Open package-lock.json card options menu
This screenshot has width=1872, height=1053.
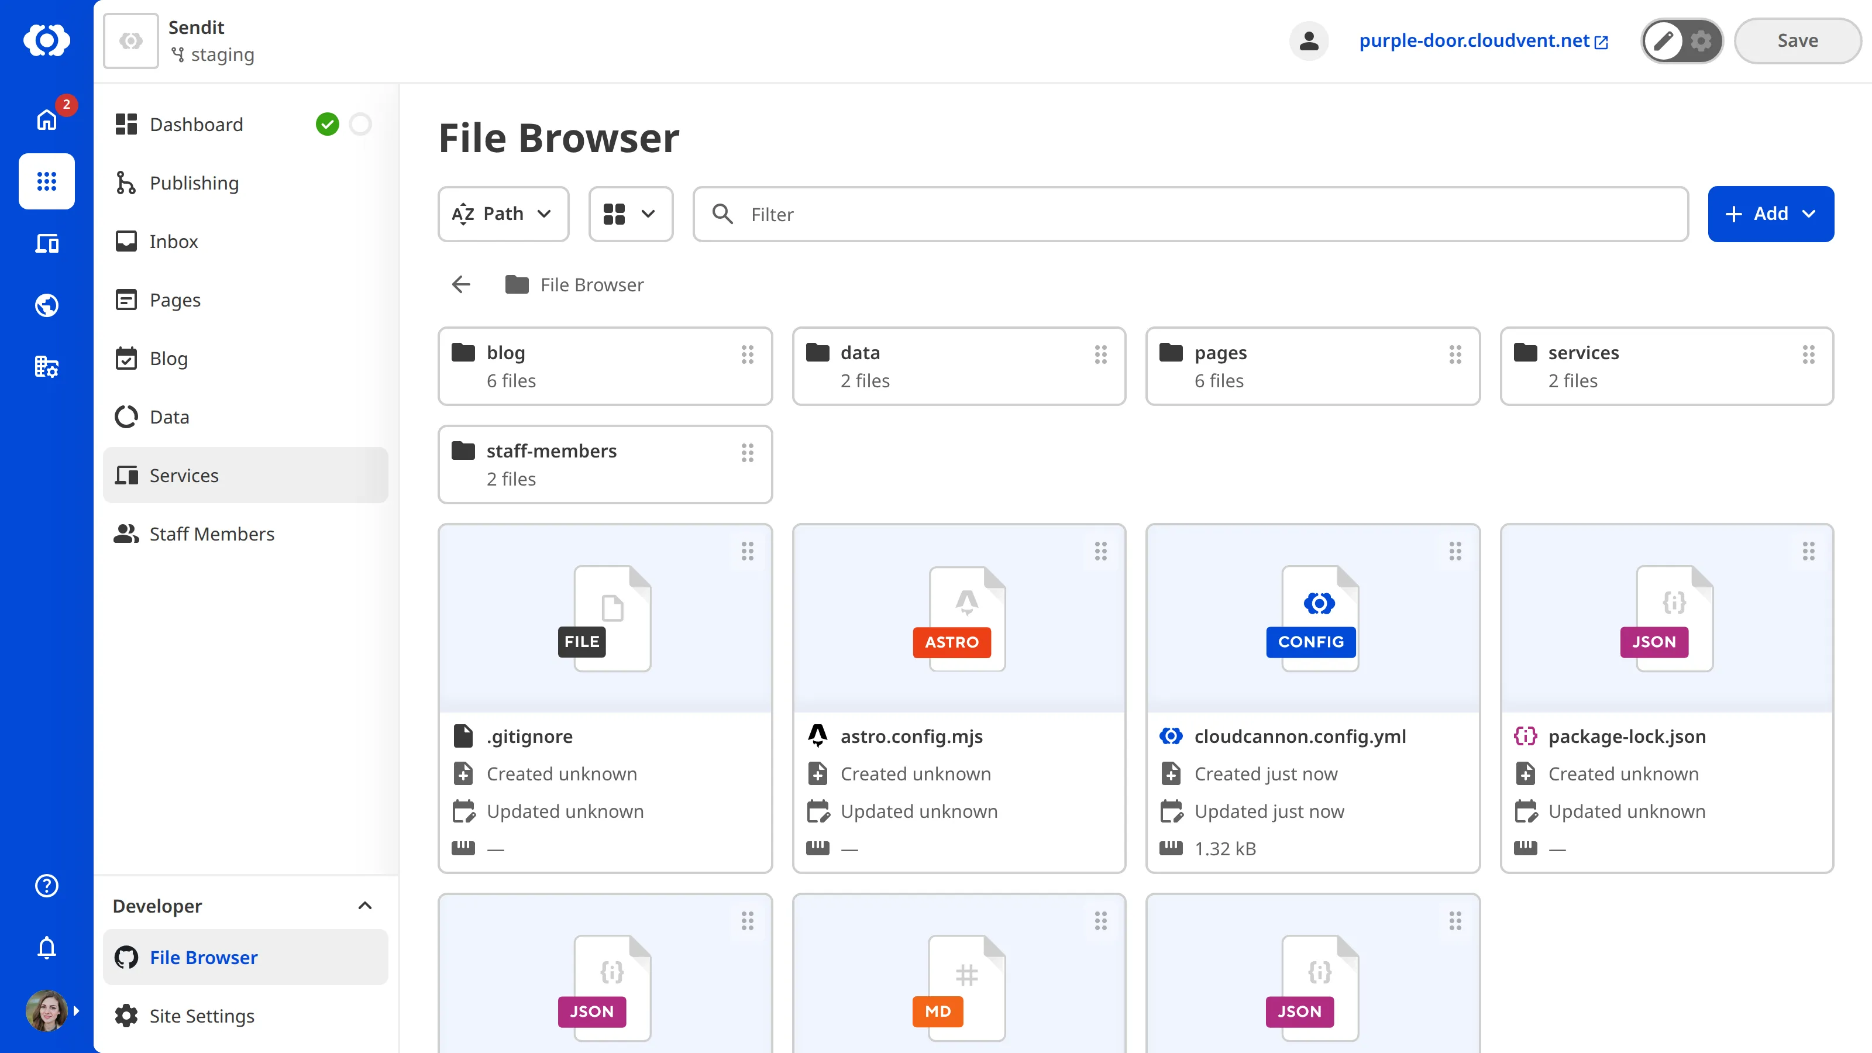(1808, 552)
